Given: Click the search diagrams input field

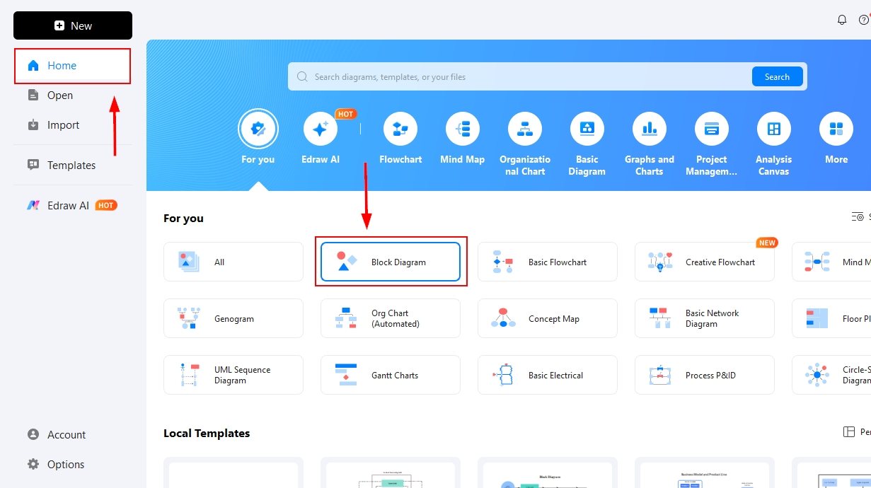Looking at the screenshot, I should pos(495,76).
